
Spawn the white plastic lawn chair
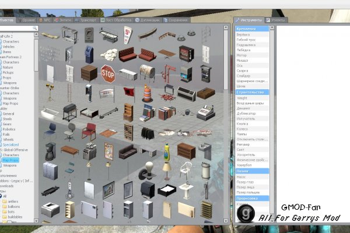click(x=186, y=171)
